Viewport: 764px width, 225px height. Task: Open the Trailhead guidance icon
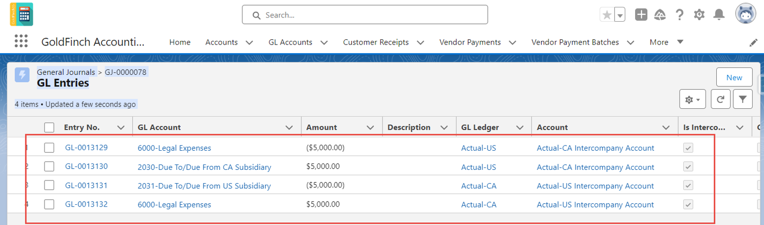coord(660,15)
